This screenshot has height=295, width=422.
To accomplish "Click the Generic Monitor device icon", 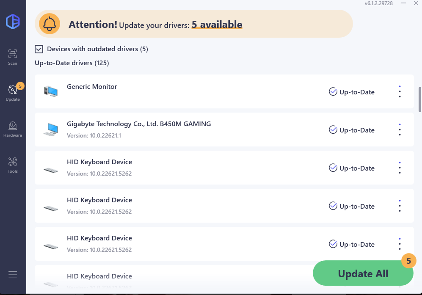I will (x=51, y=91).
